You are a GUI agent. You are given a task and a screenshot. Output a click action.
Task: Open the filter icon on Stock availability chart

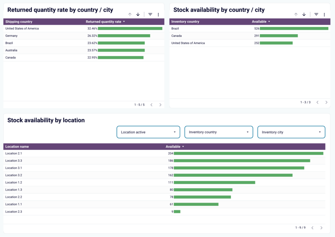click(316, 14)
